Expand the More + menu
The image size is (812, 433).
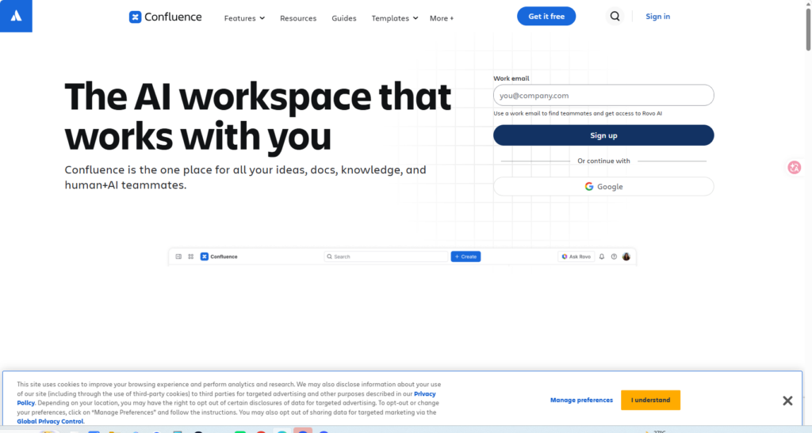click(x=442, y=18)
